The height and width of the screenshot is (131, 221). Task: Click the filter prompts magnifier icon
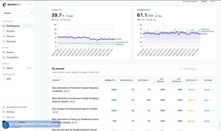(x=181, y=69)
